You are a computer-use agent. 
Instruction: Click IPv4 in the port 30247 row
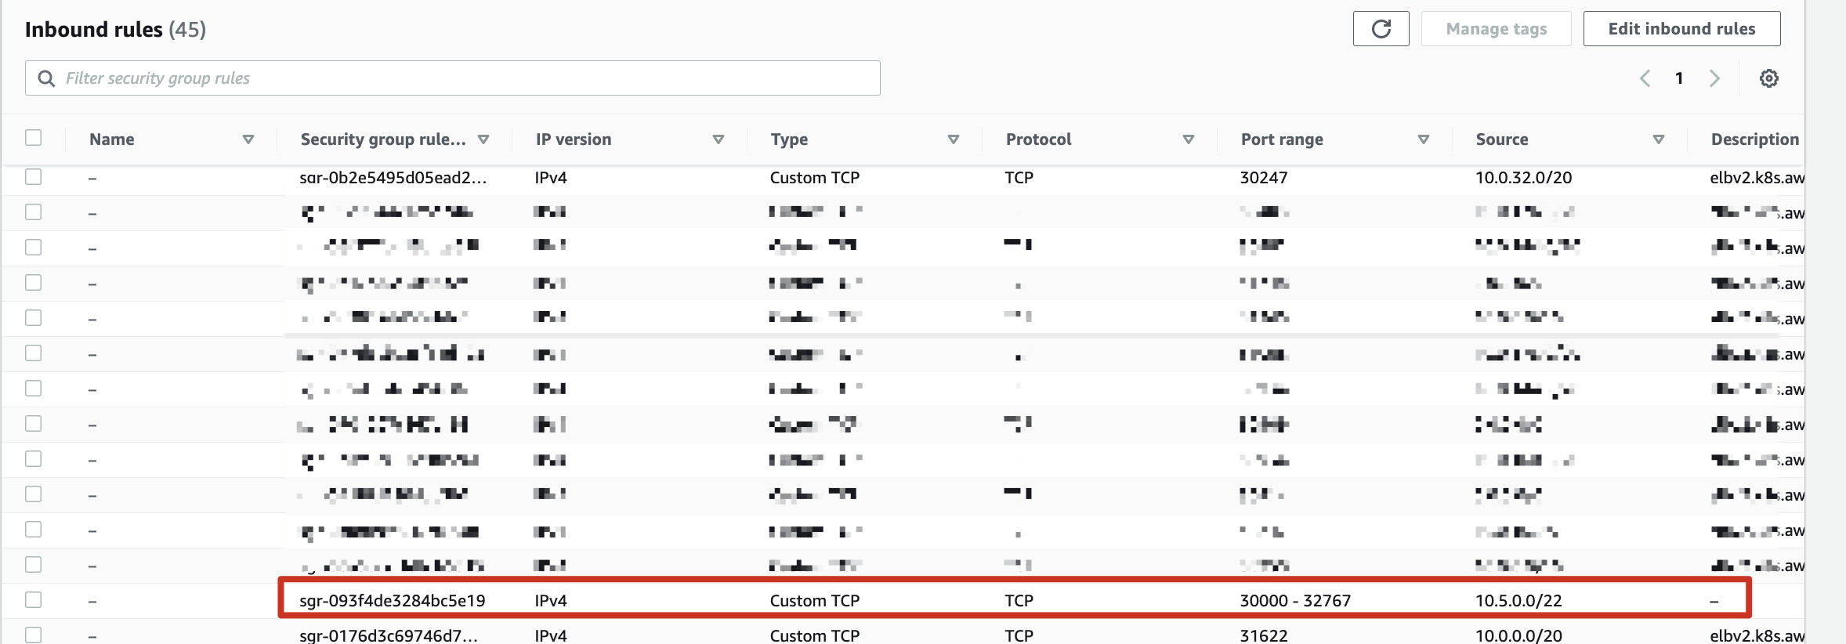(x=551, y=178)
